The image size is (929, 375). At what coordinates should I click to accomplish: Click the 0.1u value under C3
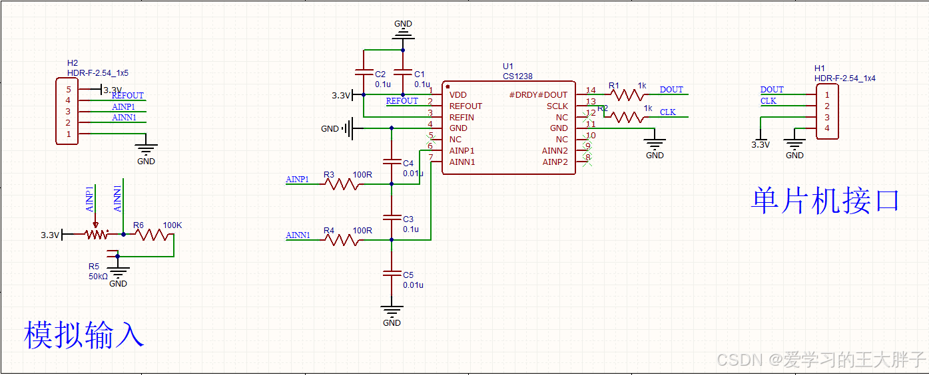(411, 229)
